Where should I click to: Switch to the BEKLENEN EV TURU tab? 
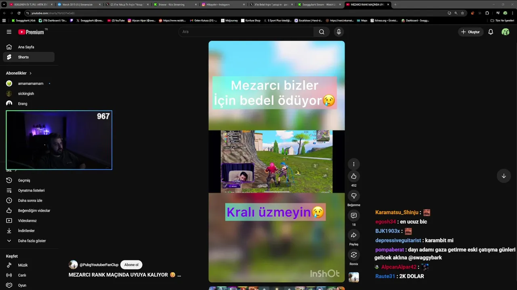[31, 4]
